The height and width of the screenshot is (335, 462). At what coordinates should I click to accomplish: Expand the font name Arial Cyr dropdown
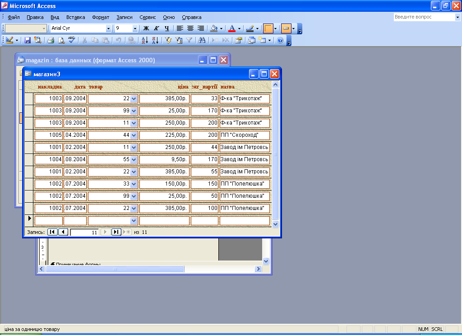click(x=108, y=28)
